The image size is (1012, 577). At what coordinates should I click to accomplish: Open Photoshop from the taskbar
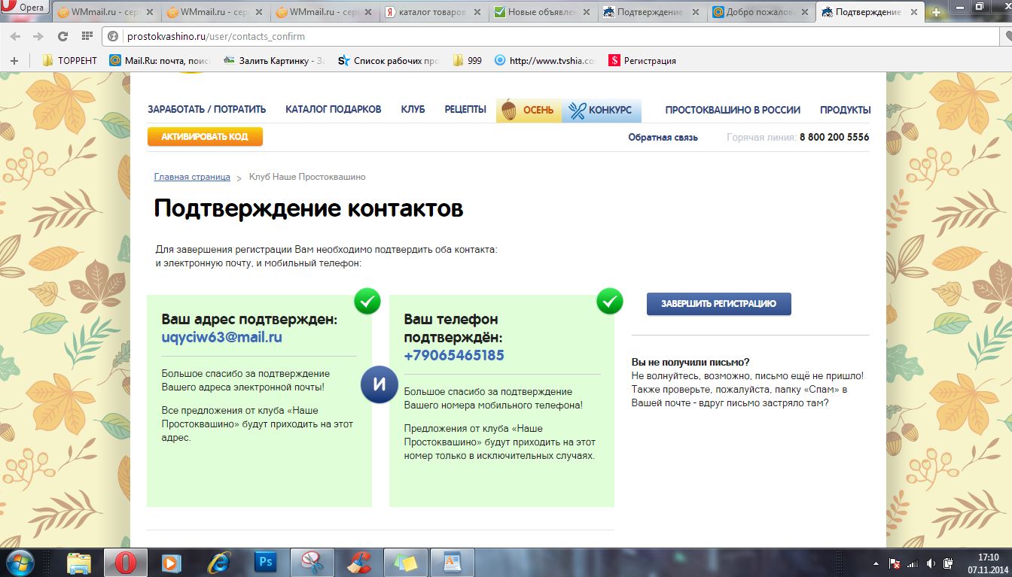point(265,562)
